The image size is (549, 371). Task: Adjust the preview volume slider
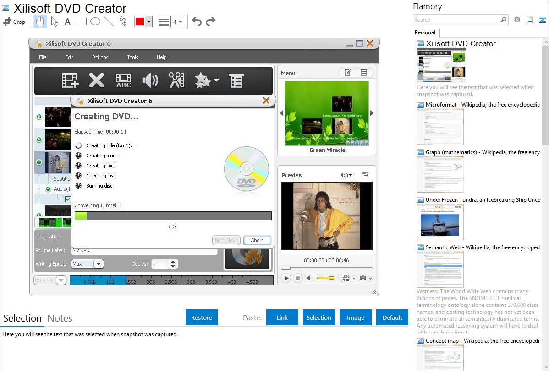coord(328,278)
